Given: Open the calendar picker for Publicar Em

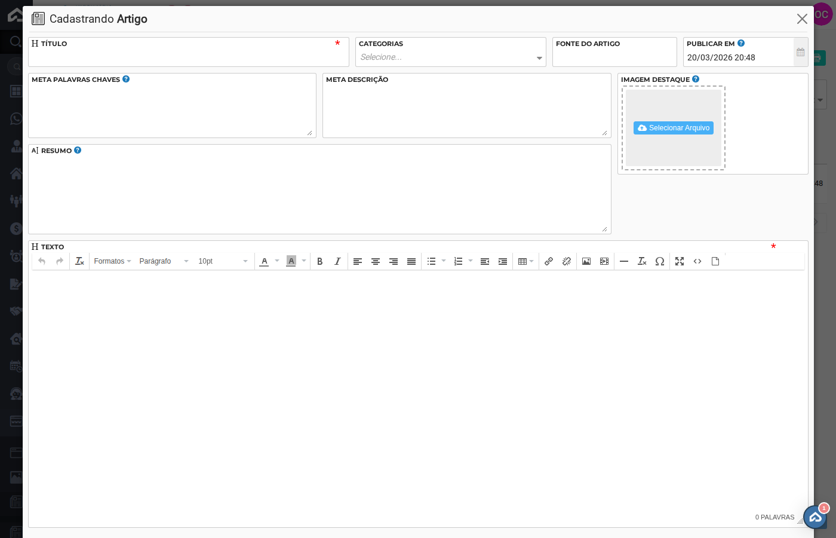Looking at the screenshot, I should pyautogui.click(x=801, y=53).
